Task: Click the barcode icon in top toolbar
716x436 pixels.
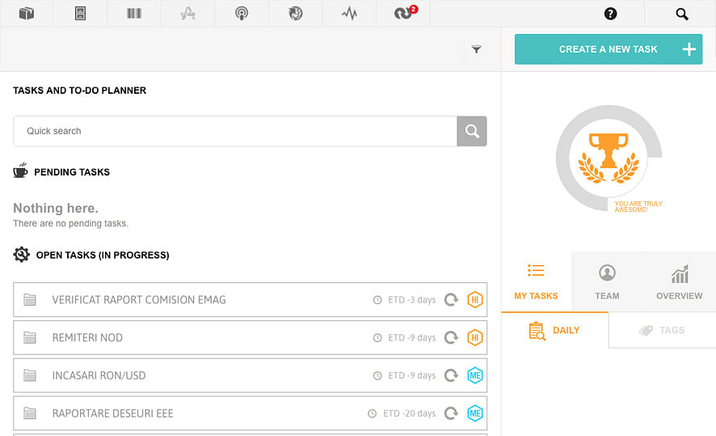Action: [134, 14]
